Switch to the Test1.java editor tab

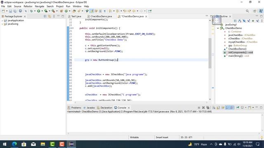tap(75, 16)
